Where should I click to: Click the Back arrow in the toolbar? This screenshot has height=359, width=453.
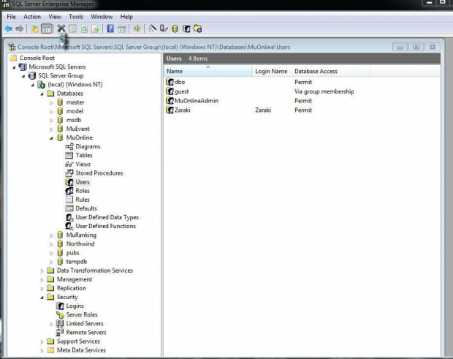(x=7, y=29)
